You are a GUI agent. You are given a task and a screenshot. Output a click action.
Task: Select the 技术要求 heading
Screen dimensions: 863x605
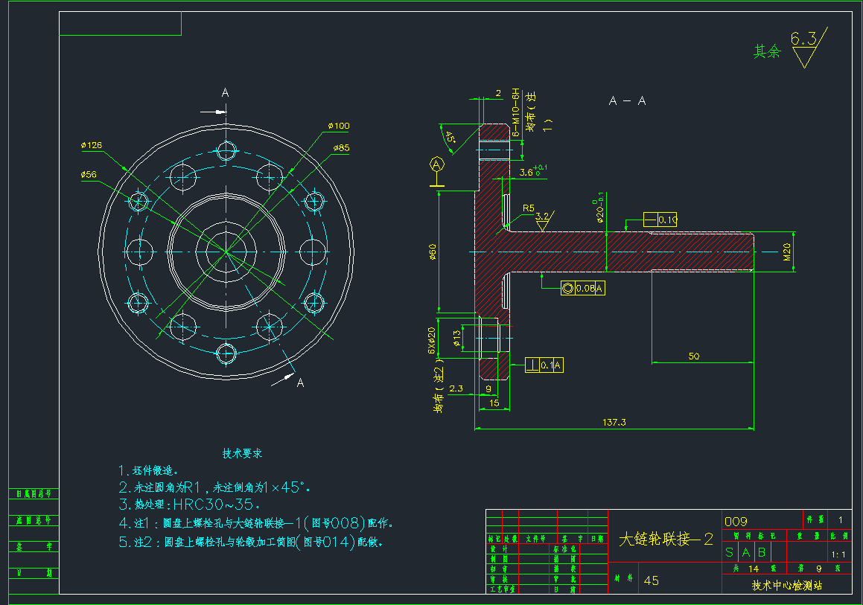tap(242, 454)
